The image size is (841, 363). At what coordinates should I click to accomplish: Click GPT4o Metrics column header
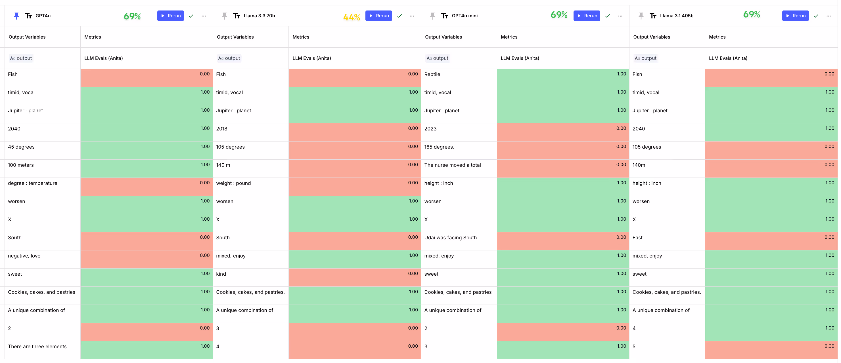(93, 37)
